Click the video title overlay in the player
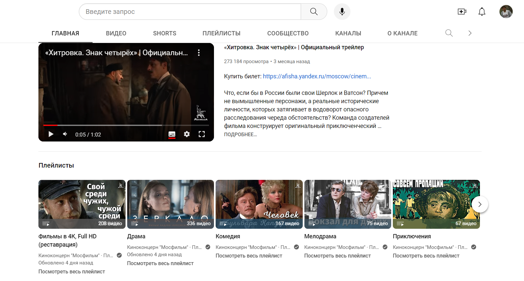Image resolution: width=524 pixels, height=281 pixels. [x=117, y=53]
